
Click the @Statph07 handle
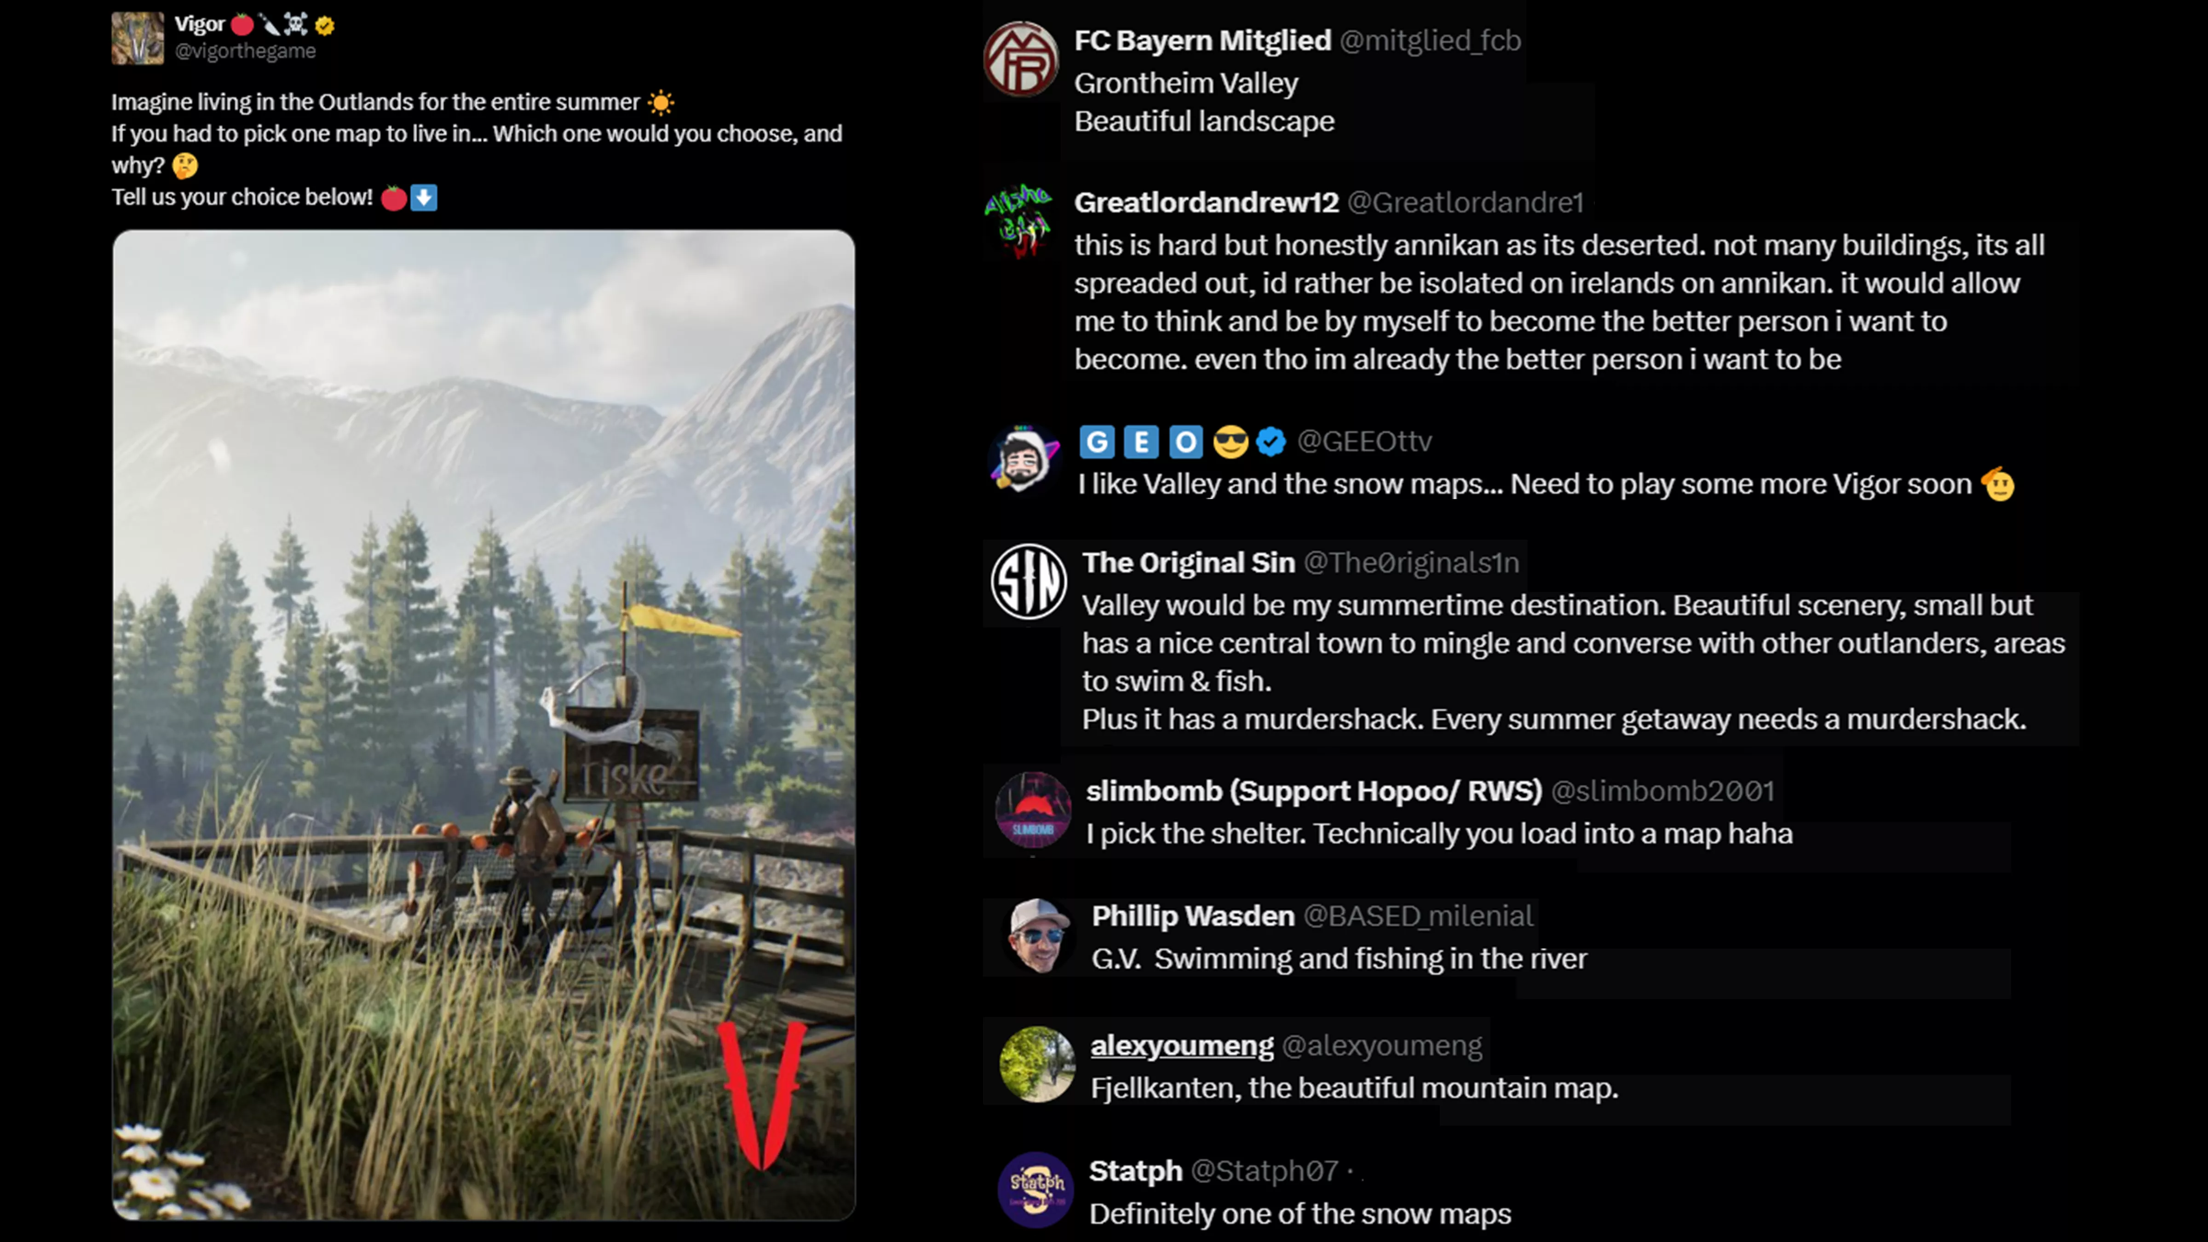pos(1265,1171)
